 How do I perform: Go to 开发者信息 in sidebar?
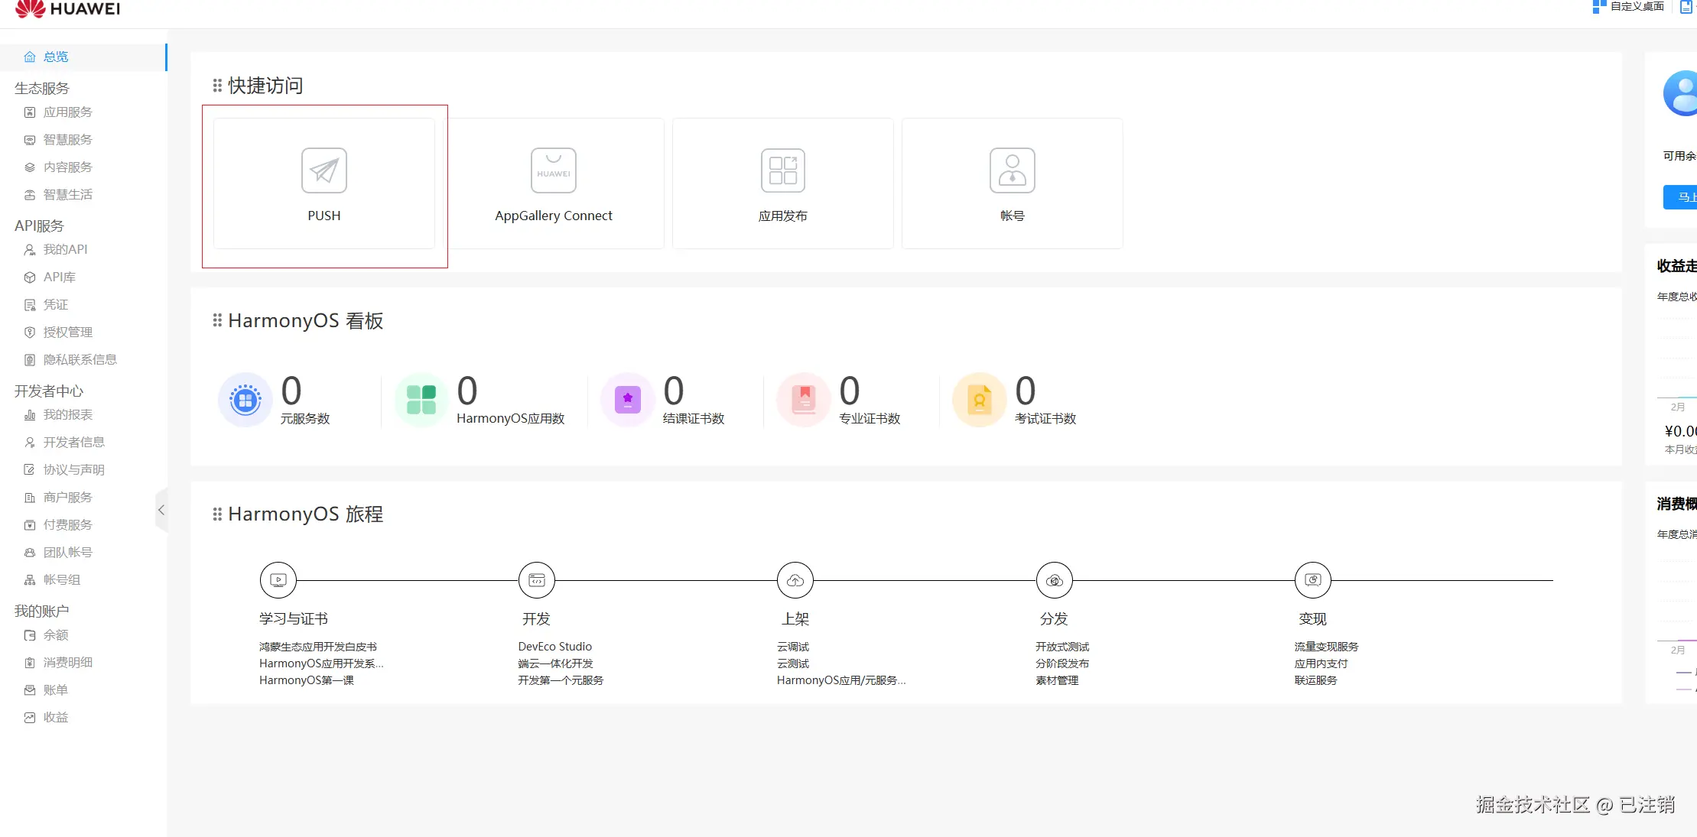(x=73, y=443)
